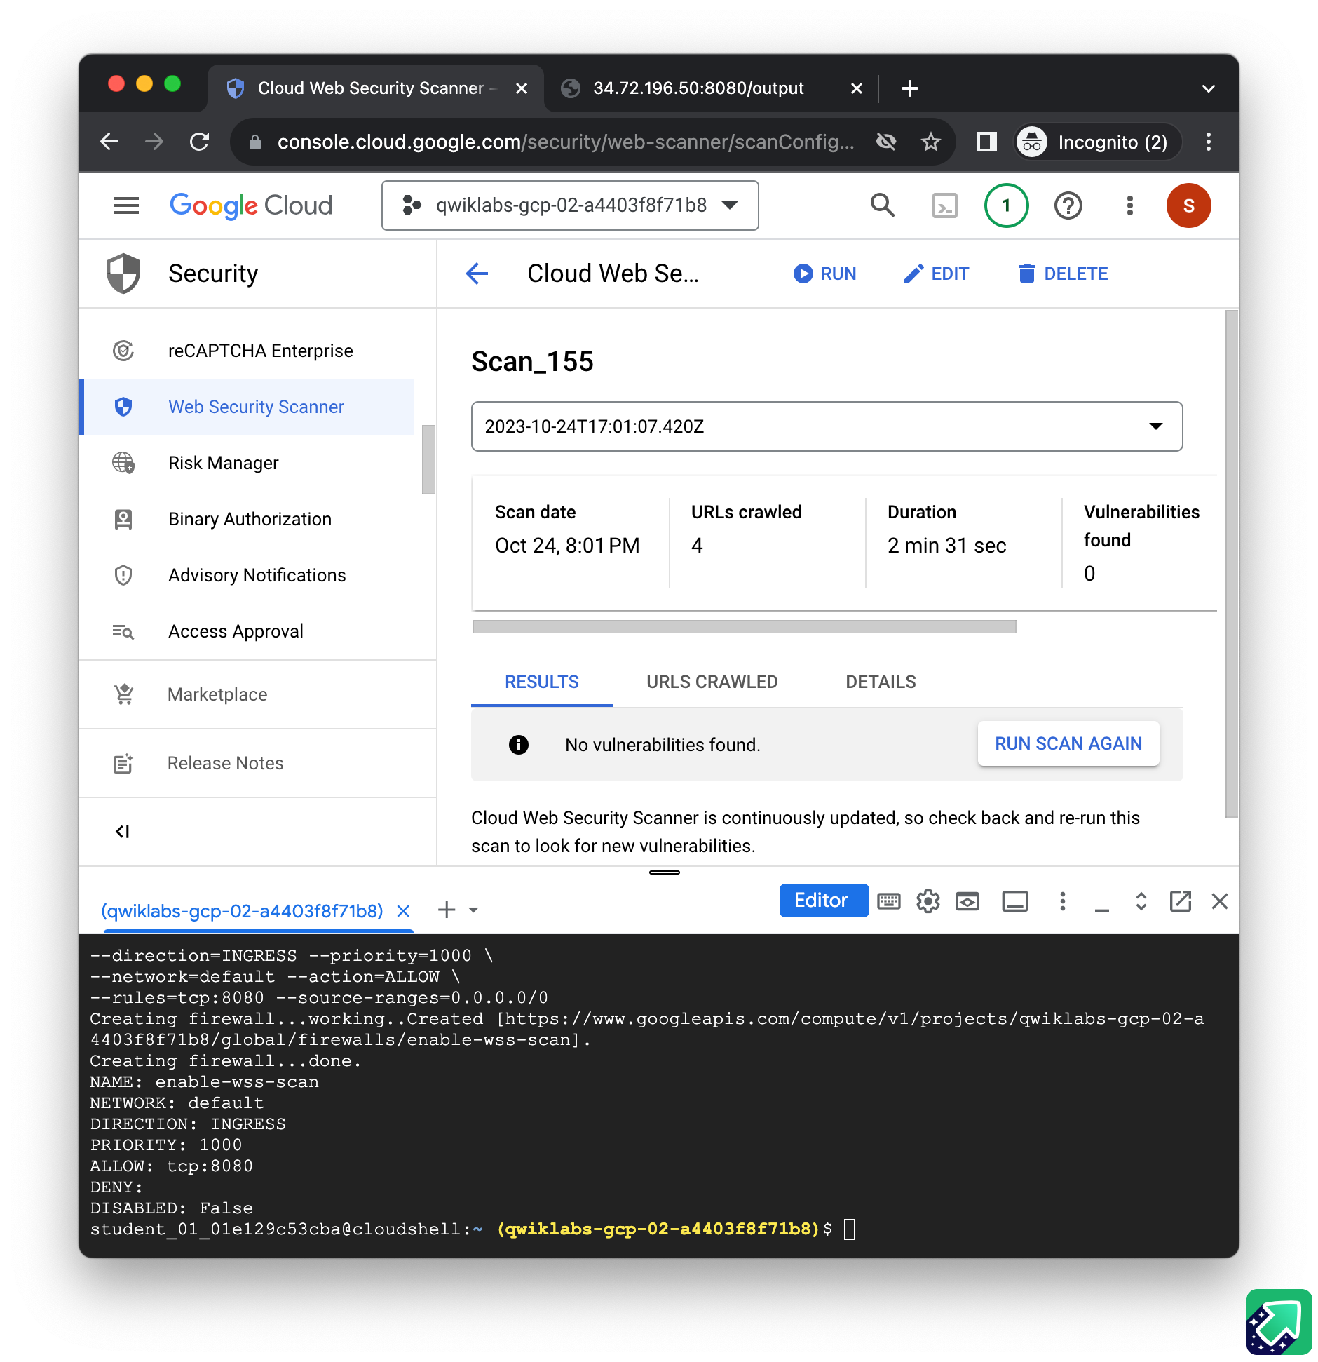Close the 34.72.196.50:8080/output browser tab

tap(856, 88)
